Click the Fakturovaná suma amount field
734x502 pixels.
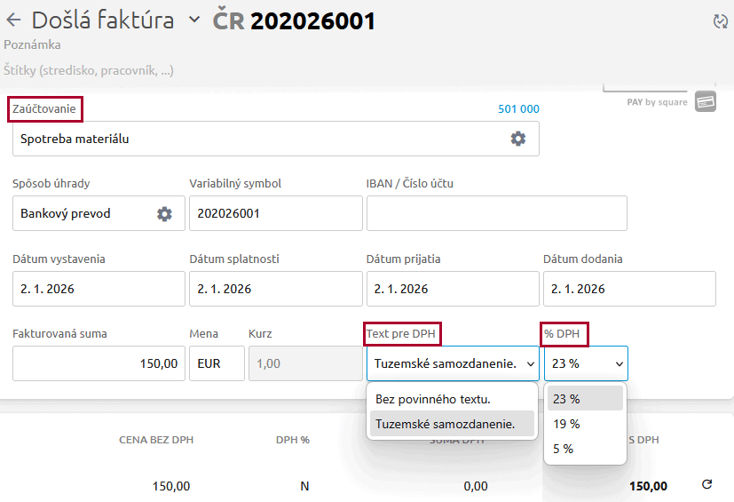click(98, 363)
